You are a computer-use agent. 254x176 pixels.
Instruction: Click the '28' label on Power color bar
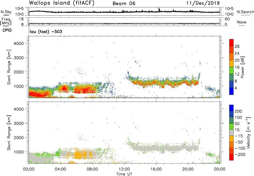click(x=237, y=46)
